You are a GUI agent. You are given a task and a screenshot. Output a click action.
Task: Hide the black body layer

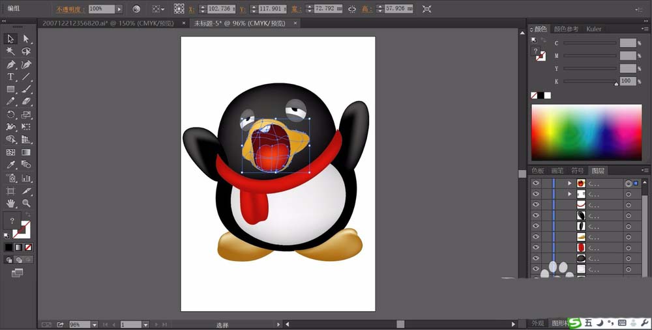pyautogui.click(x=536, y=258)
